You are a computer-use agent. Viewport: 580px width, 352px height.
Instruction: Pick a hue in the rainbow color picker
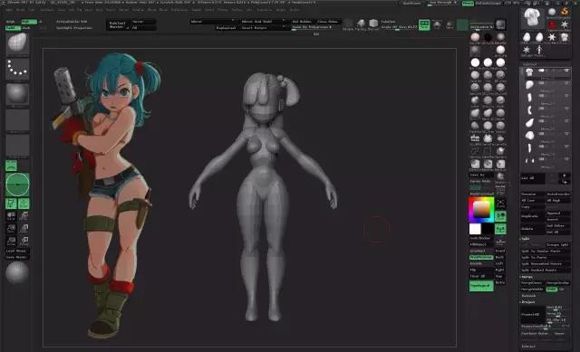coord(481,209)
